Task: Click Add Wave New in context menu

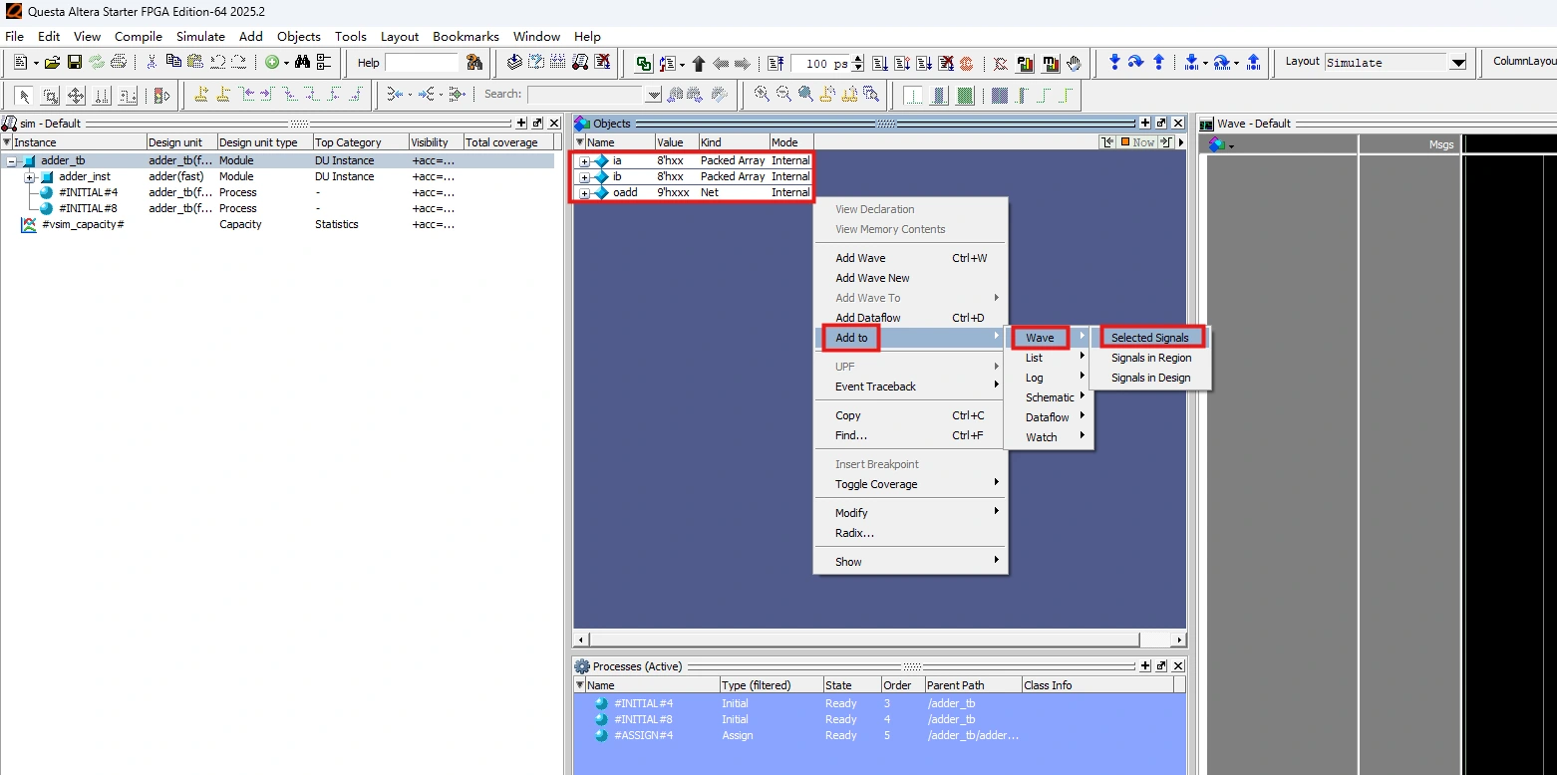Action: [x=872, y=278]
